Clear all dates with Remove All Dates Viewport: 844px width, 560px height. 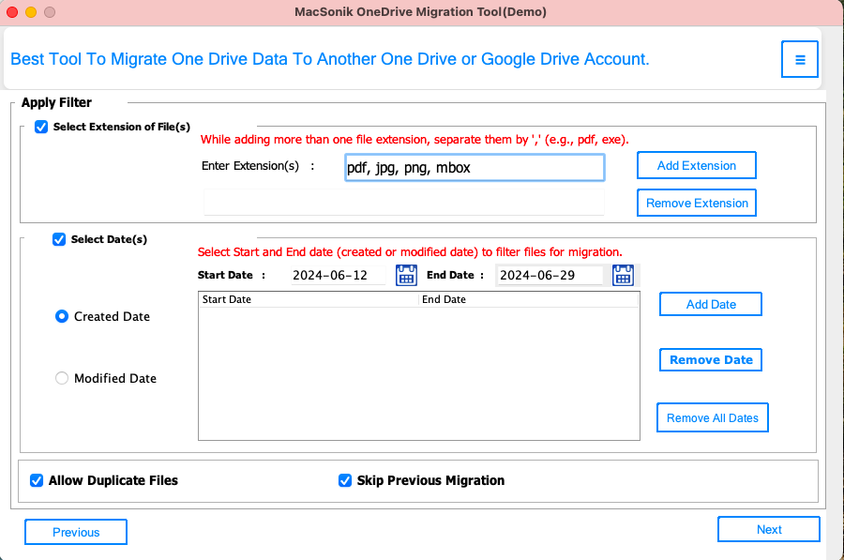coord(712,417)
